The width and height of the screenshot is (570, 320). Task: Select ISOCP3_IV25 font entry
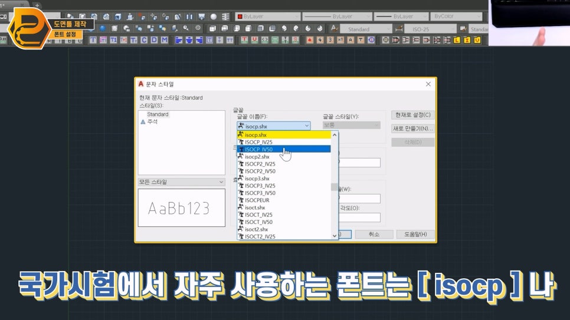click(x=284, y=186)
